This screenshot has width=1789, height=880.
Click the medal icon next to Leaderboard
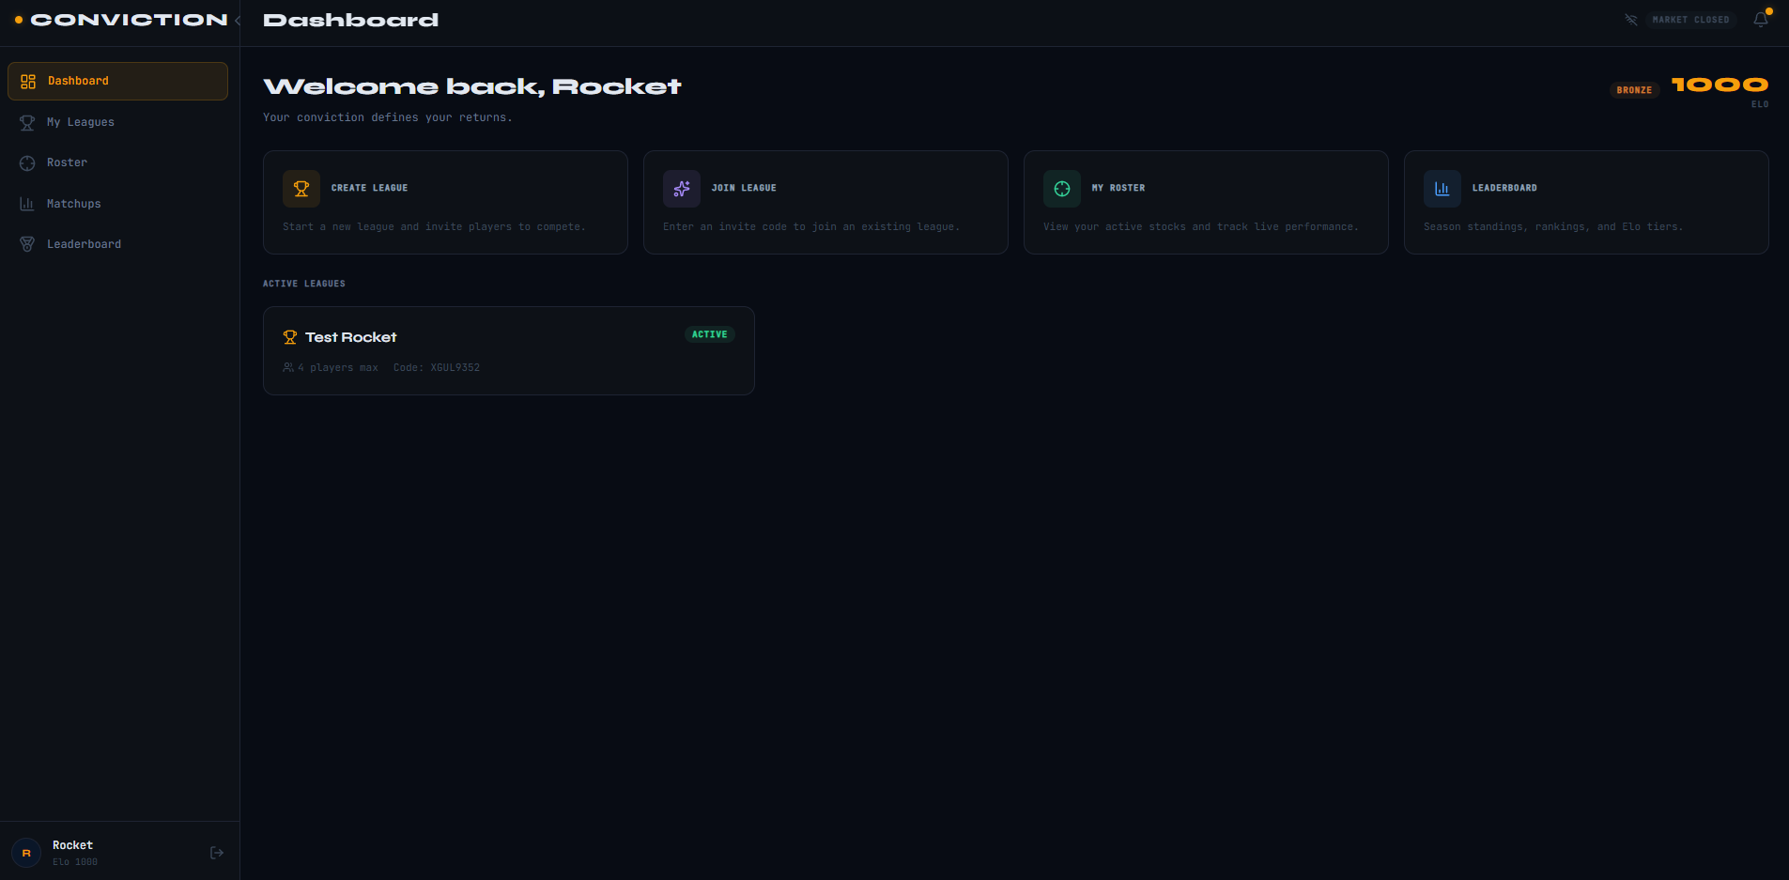pyautogui.click(x=27, y=243)
